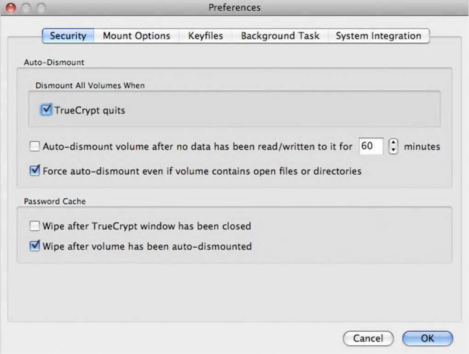Confirm preferences with the OK button
The image size is (469, 354).
pos(427,338)
